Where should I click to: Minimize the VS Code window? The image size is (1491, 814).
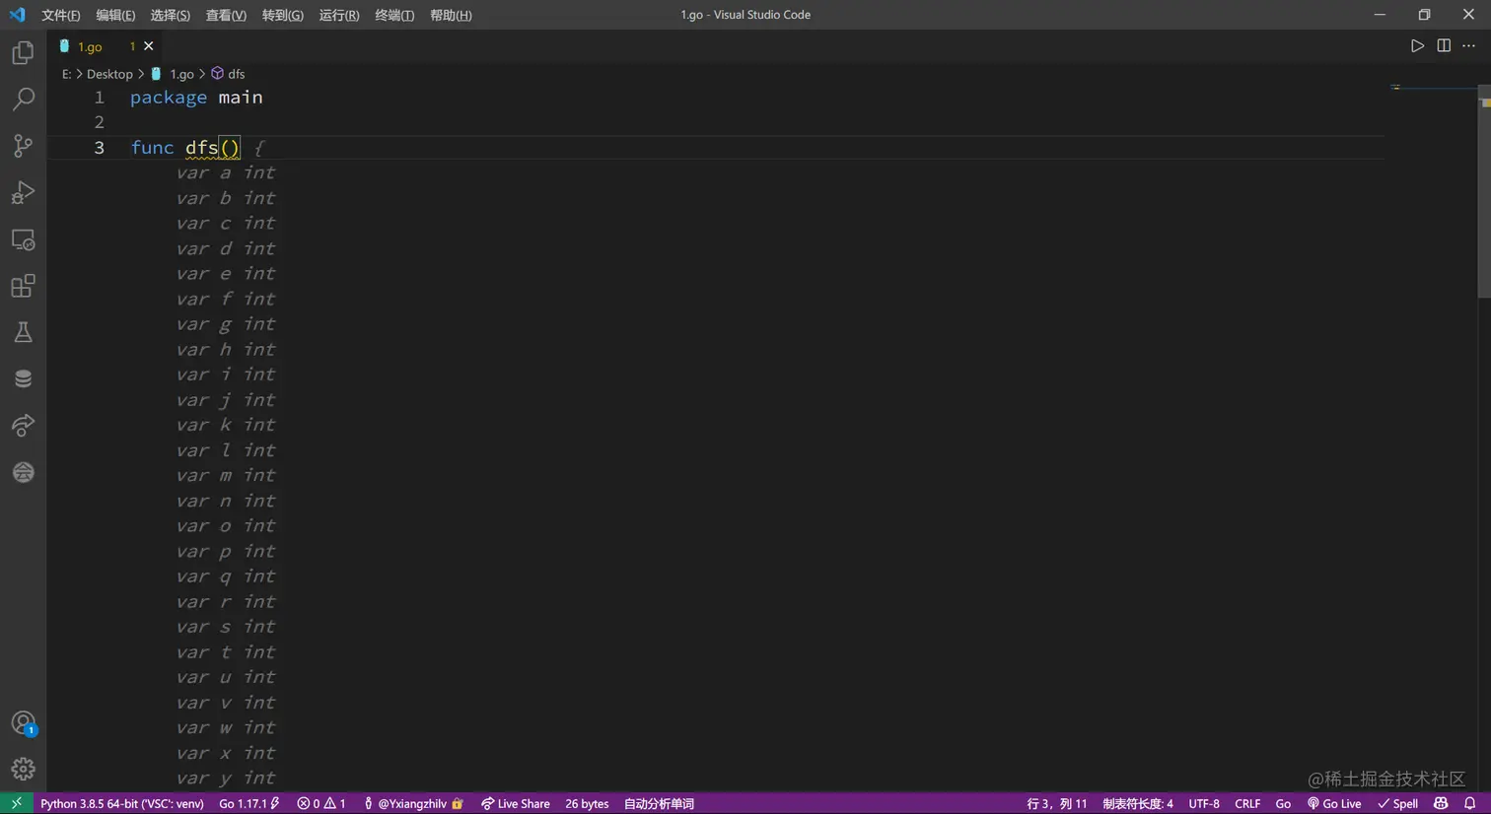pos(1380,15)
